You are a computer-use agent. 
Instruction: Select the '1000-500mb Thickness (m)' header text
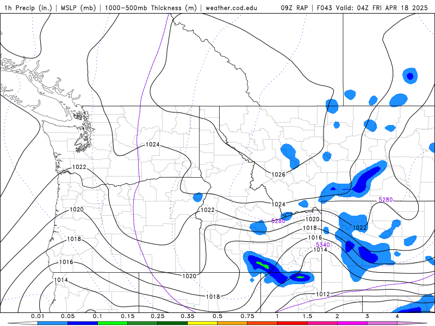(151, 8)
